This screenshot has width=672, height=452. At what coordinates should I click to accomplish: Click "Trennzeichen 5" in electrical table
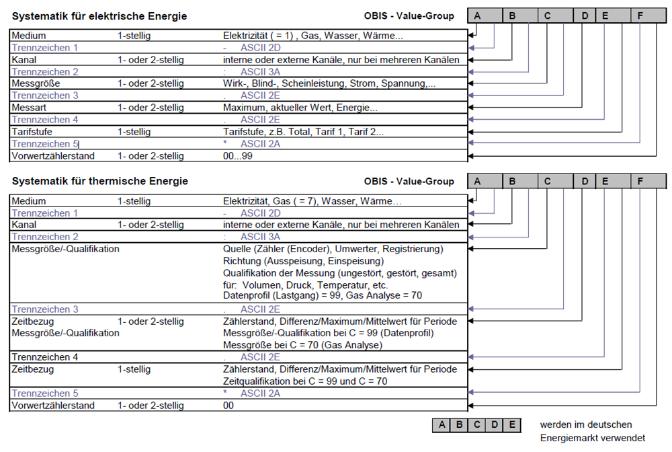(45, 144)
